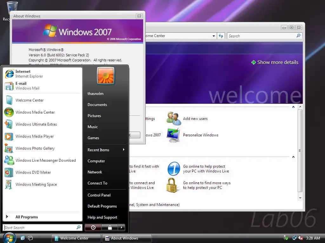Click the user account flower picture

tap(105, 76)
